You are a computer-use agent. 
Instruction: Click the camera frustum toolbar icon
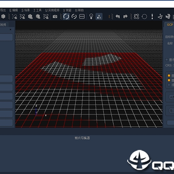coord(160,16)
